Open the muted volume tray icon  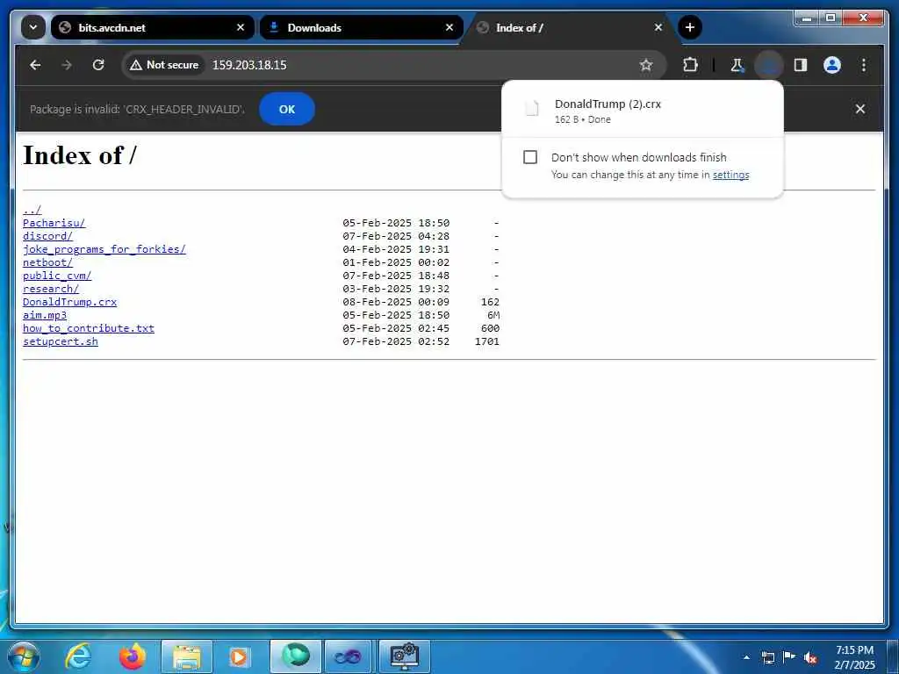coord(810,657)
